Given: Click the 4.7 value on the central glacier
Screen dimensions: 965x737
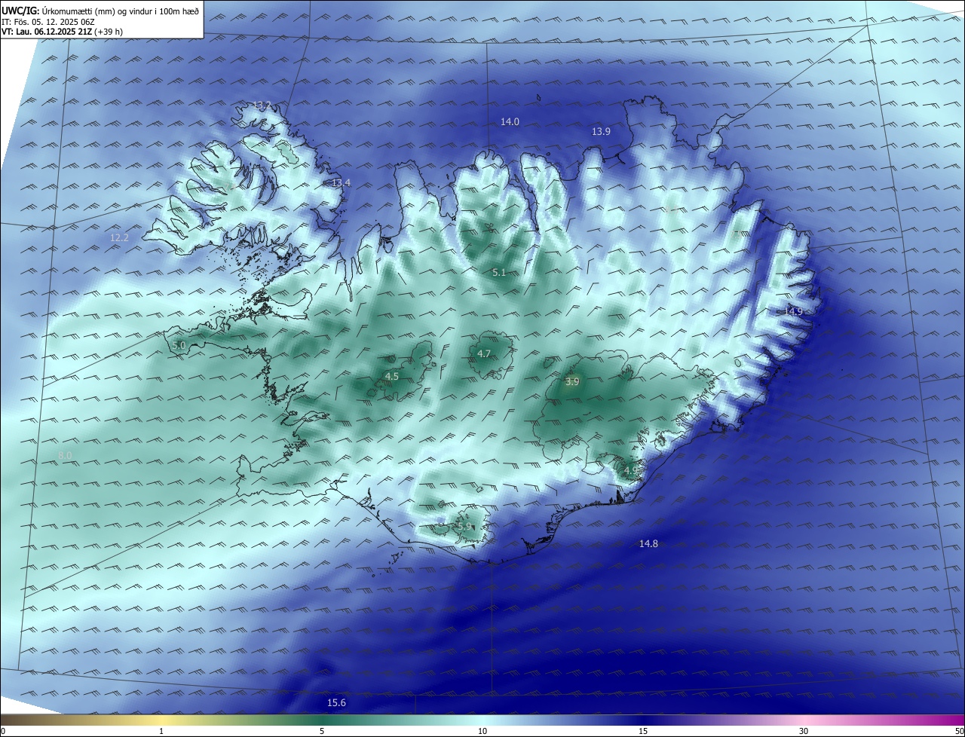Looking at the screenshot, I should [484, 353].
